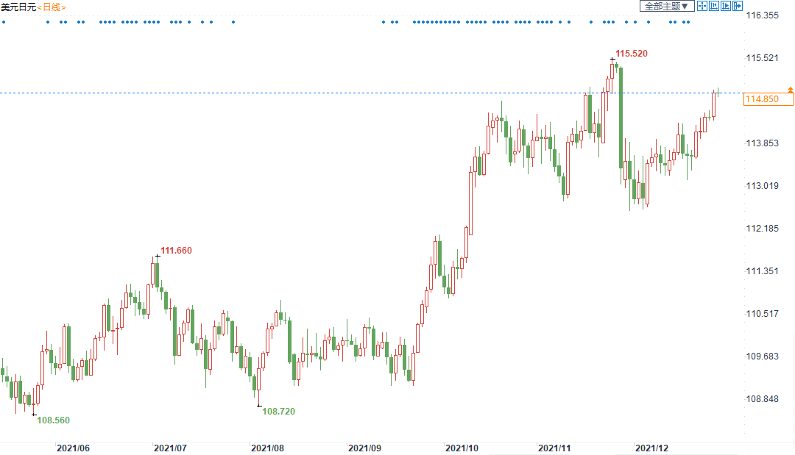
Task: Click the 108.720 trough label
Action: (278, 412)
